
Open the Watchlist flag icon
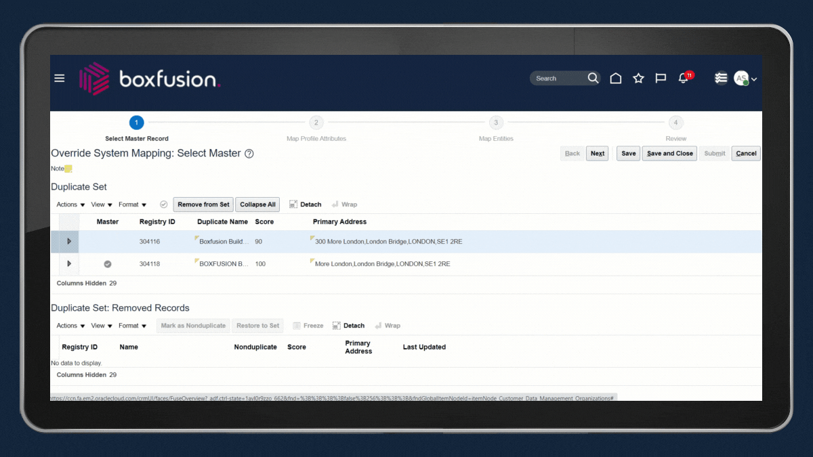[661, 79]
